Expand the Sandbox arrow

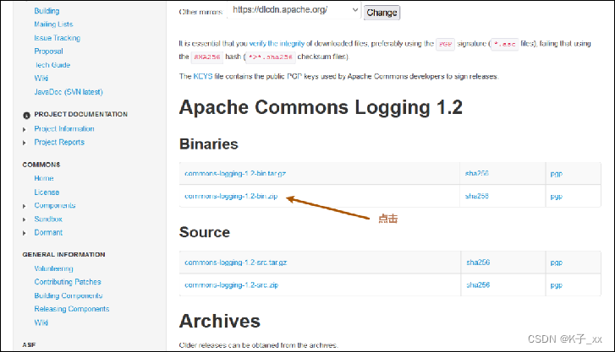[x=25, y=219]
